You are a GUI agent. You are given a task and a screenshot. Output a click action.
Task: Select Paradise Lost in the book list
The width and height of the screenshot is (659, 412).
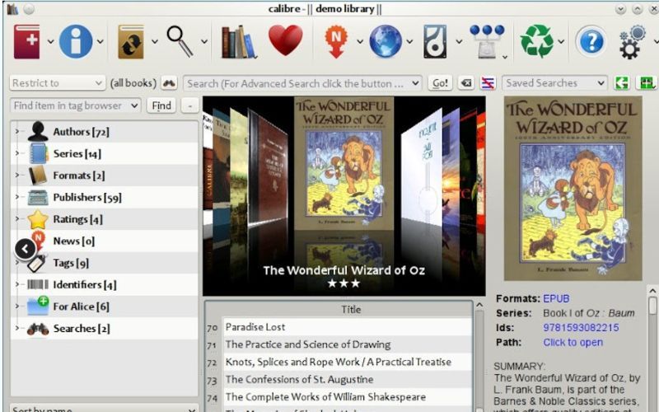click(255, 327)
